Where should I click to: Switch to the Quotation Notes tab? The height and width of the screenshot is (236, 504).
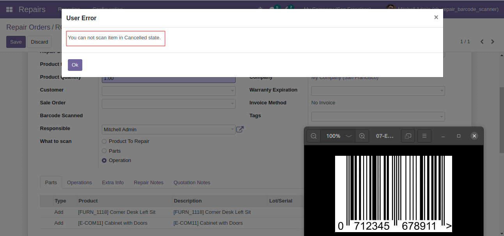pyautogui.click(x=192, y=182)
